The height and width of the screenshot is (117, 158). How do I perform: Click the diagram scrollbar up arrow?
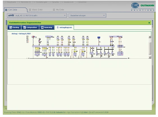(x=150, y=37)
